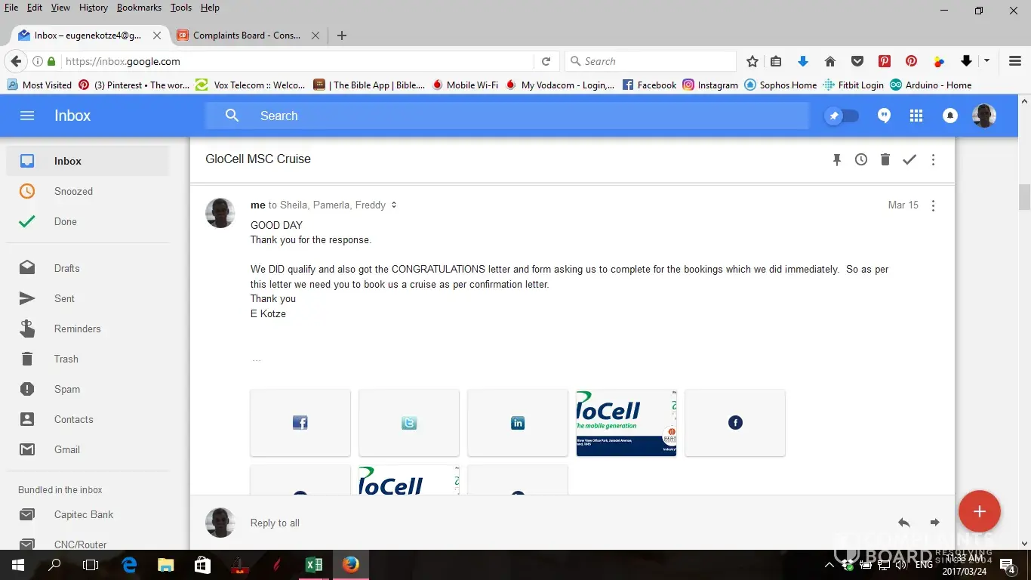1031x580 pixels.
Task: Open the History menu
Action: (93, 8)
